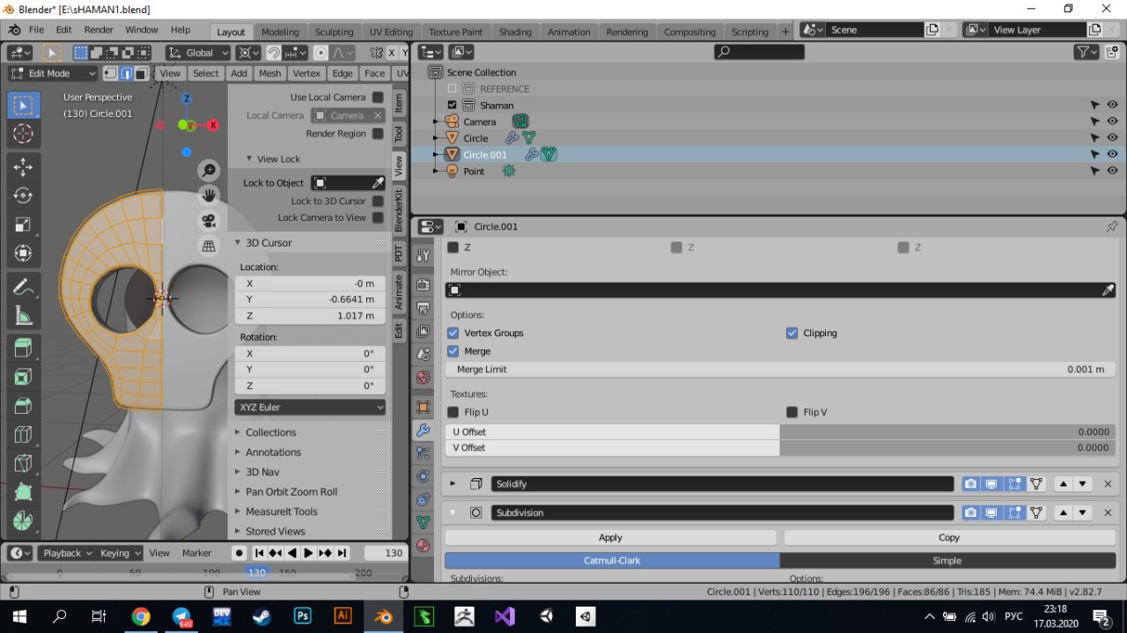
Task: Select the Bevel tool
Action: click(24, 407)
